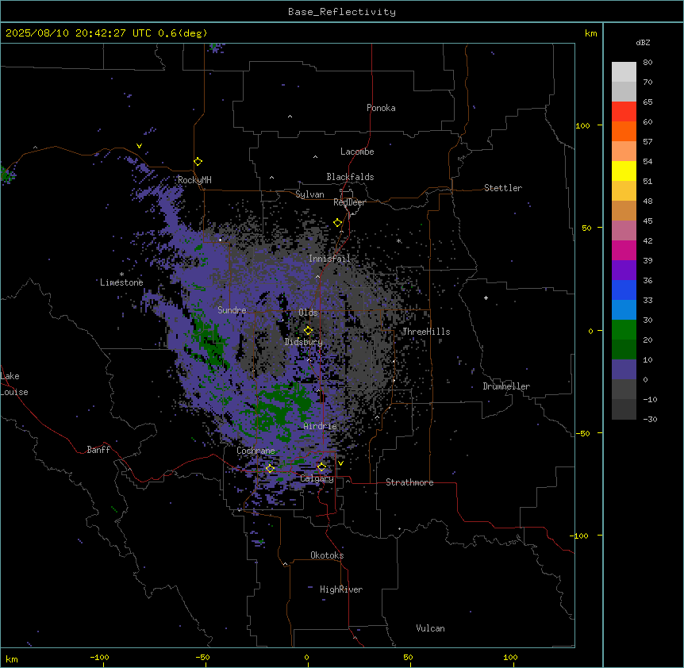Click the Drumheller label
Screen dimensions: 684x668
pyautogui.click(x=506, y=386)
